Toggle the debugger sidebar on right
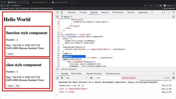Viewport: 176px width, 99px height. 173,16
